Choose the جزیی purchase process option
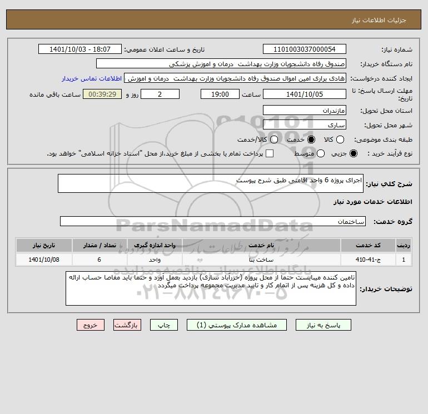 point(354,153)
